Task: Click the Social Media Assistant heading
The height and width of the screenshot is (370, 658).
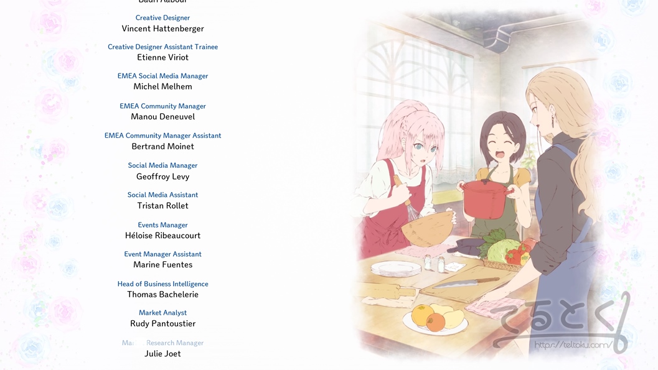Action: [163, 195]
